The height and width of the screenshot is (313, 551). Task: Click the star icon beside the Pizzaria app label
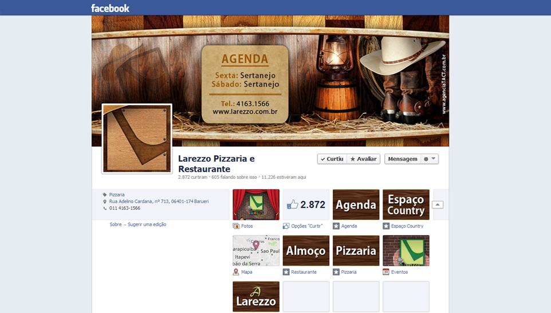[336, 272]
